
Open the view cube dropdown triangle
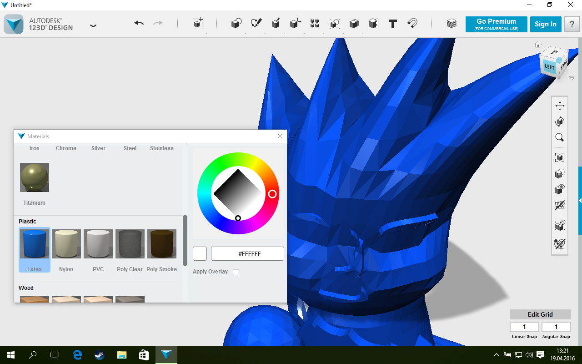[x=572, y=78]
